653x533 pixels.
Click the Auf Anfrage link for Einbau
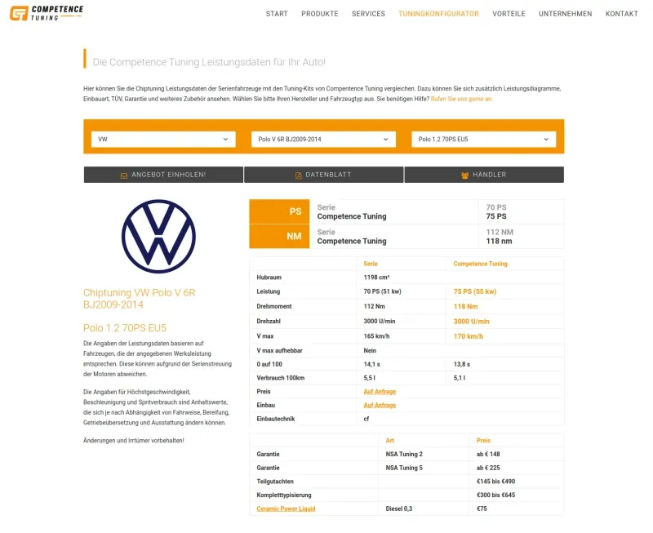(x=380, y=405)
